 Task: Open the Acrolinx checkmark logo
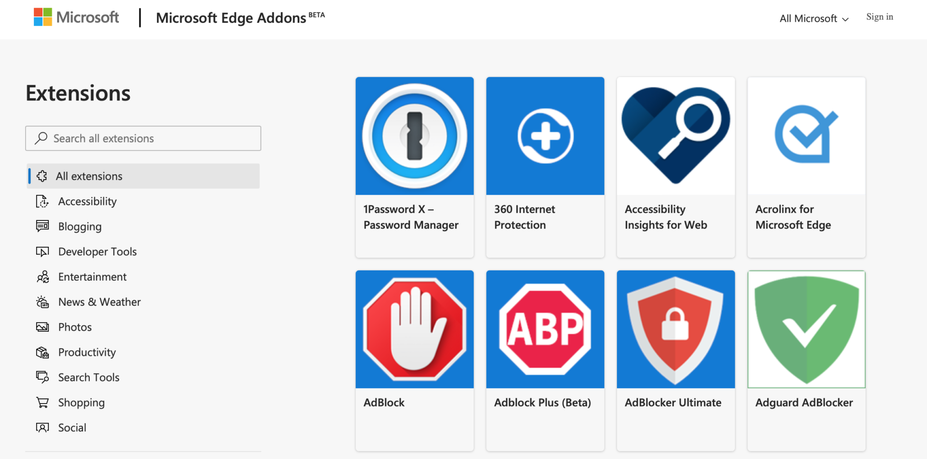click(806, 136)
